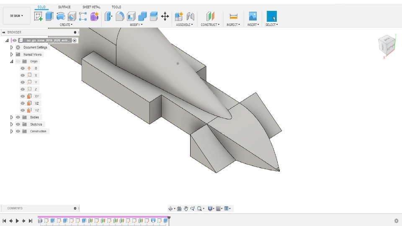The width and height of the screenshot is (402, 226).
Task: Click the stacked-layers Modify icon beside Combine
Action: [x=154, y=16]
